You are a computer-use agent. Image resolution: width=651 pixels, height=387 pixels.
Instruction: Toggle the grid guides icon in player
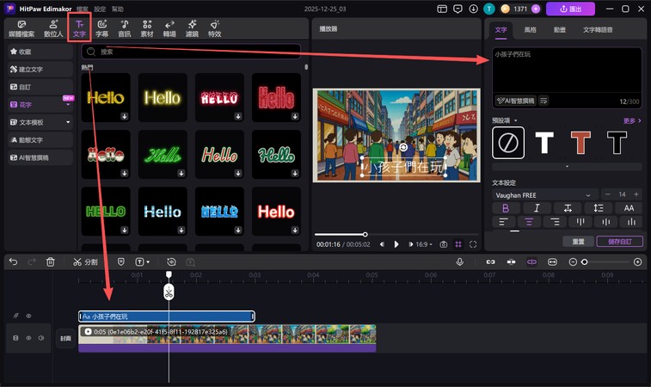point(458,244)
